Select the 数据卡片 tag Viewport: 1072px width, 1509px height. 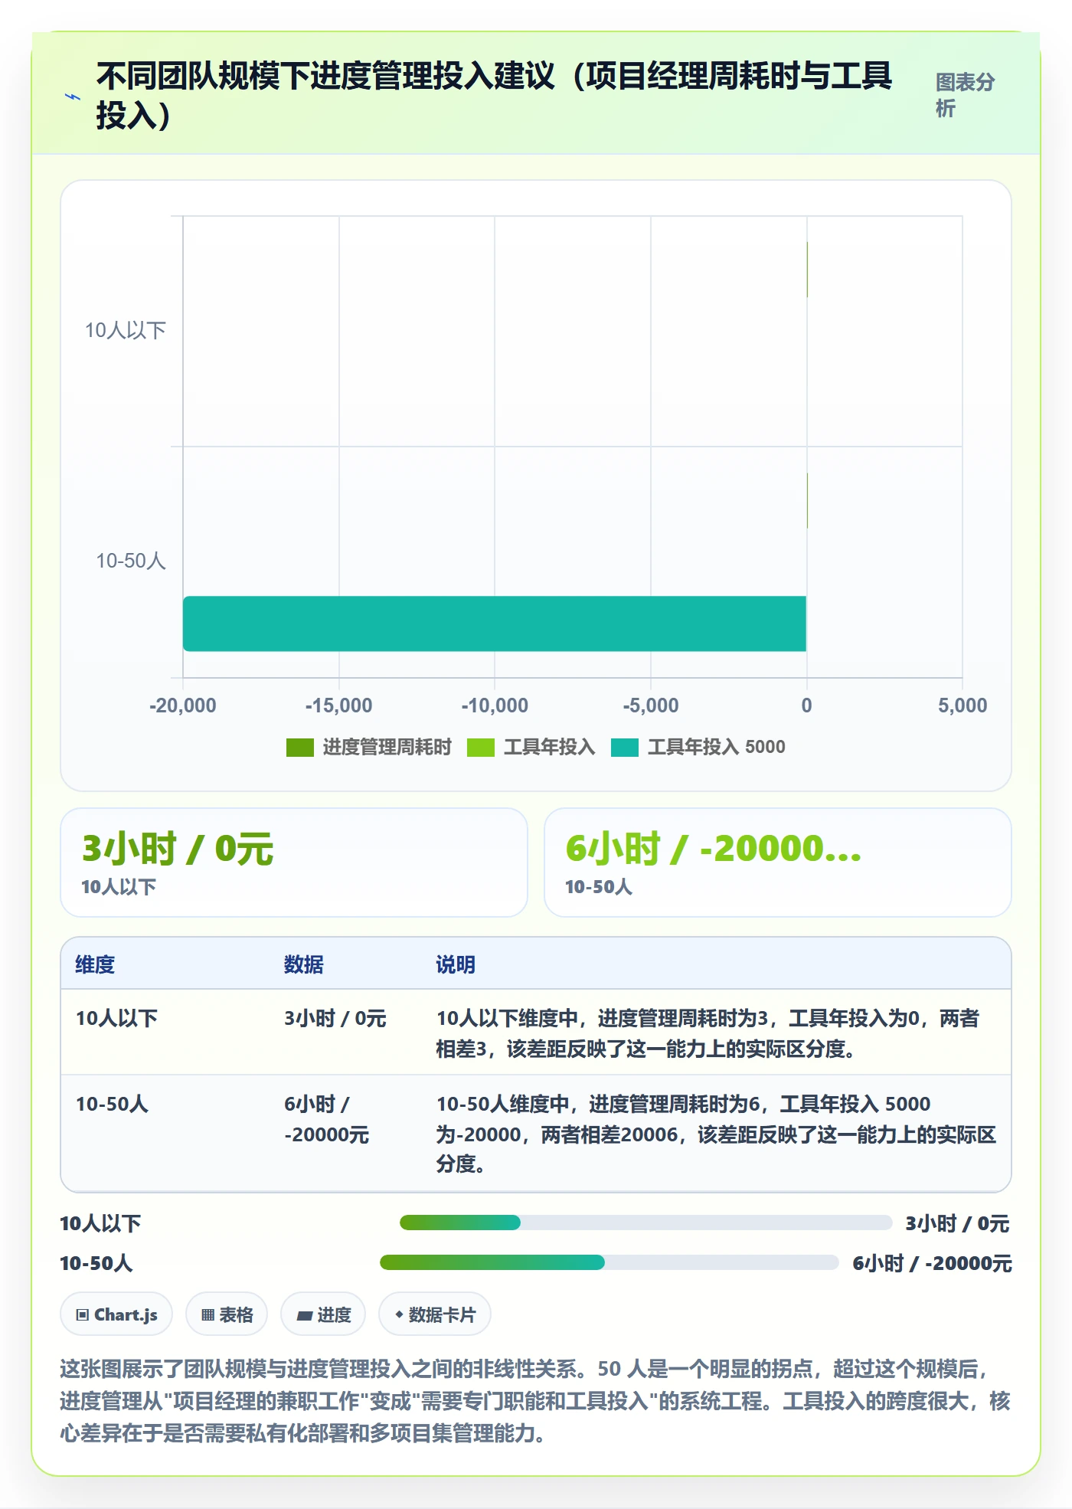pyautogui.click(x=435, y=1314)
